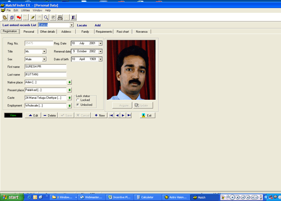The width and height of the screenshot is (281, 201).
Task: Click the First name field SURESH PR
Action: click(x=45, y=67)
